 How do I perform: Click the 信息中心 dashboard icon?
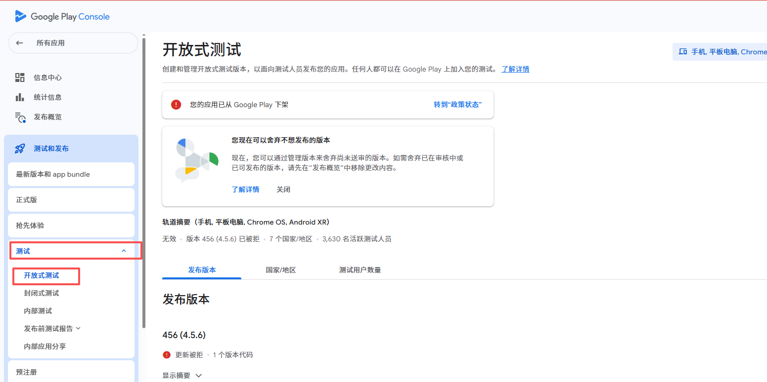(20, 77)
